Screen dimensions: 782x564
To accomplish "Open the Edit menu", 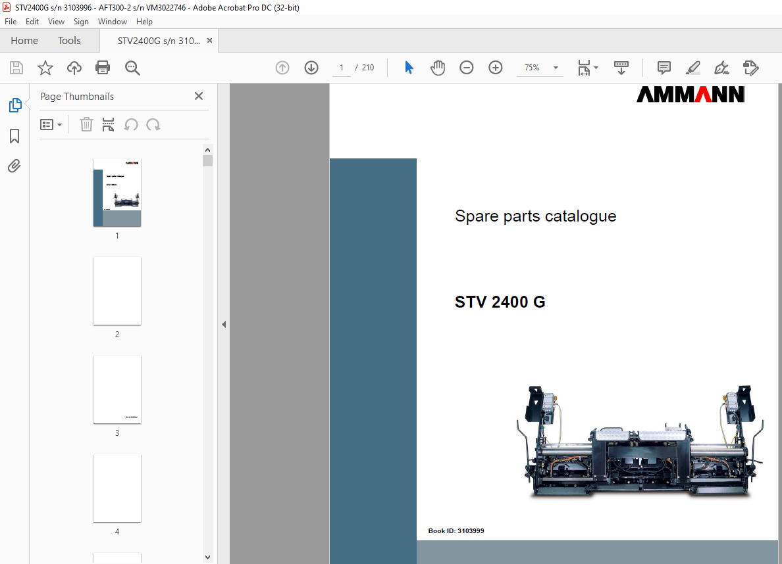I will [x=32, y=22].
